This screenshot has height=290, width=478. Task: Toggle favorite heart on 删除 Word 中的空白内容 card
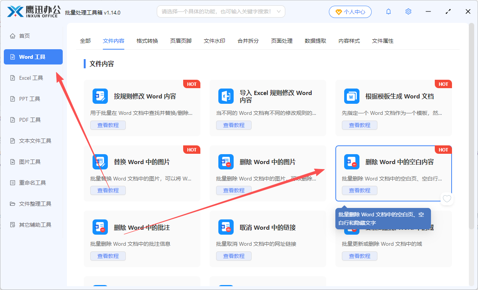point(447,198)
